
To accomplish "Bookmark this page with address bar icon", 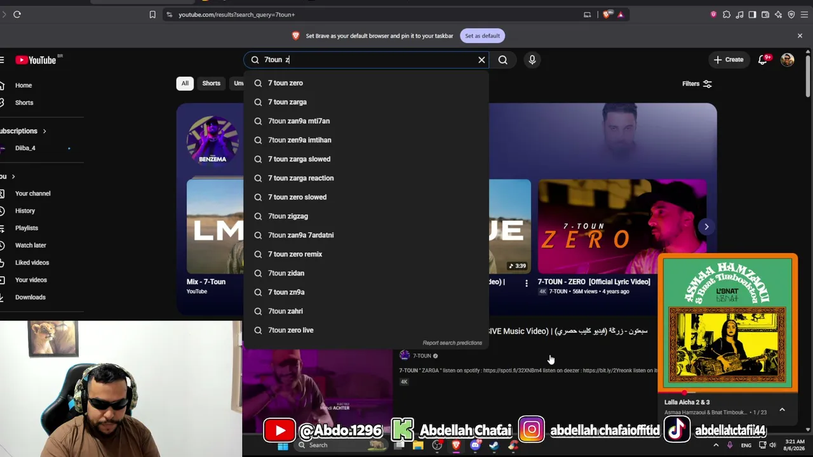I will click(x=152, y=15).
